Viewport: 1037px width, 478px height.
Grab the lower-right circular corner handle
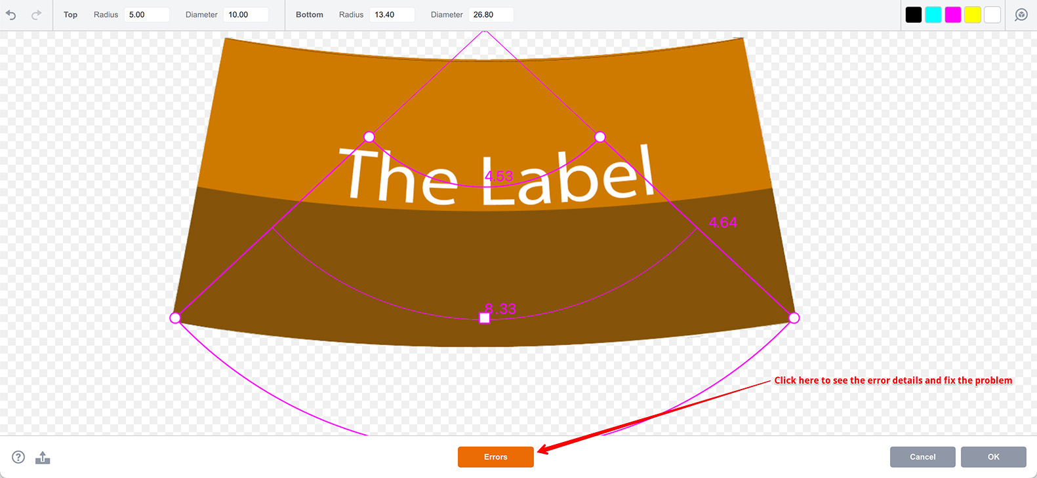pos(794,318)
